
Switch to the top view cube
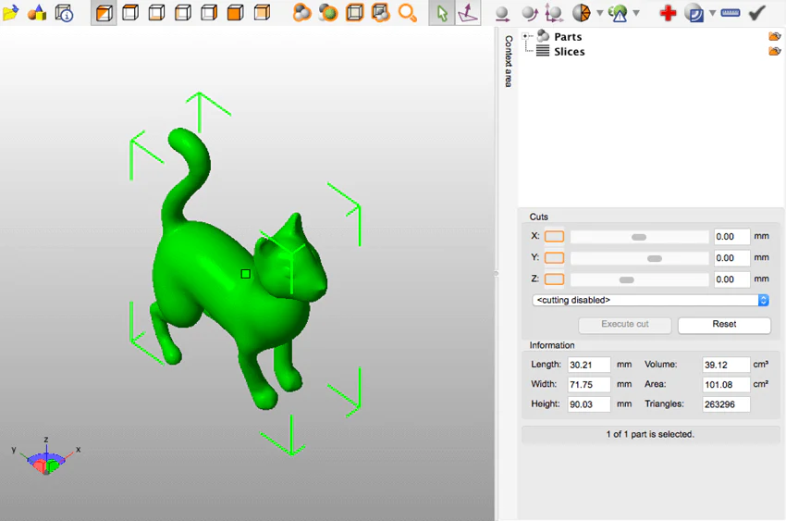(x=130, y=13)
